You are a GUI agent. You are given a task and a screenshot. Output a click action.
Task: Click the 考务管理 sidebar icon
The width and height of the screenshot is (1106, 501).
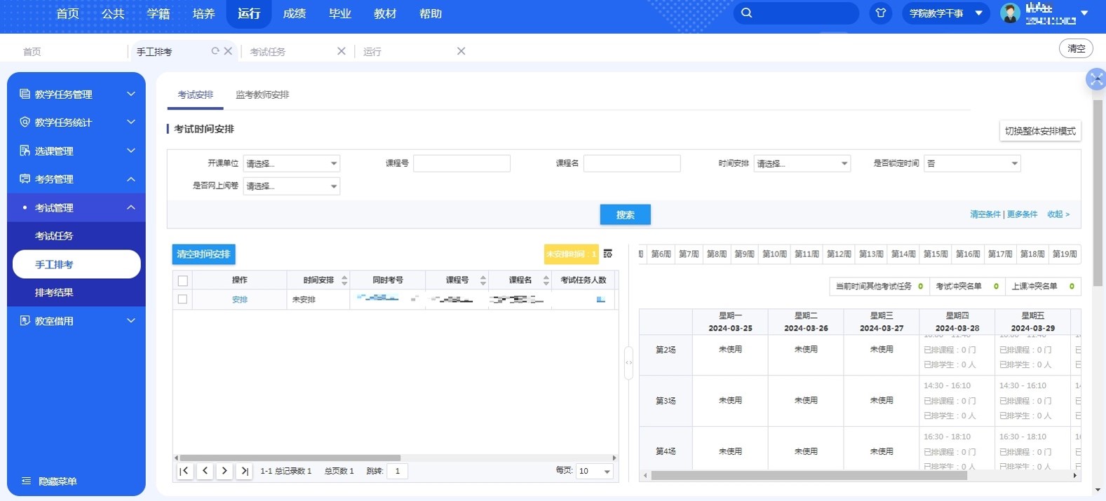(x=25, y=179)
